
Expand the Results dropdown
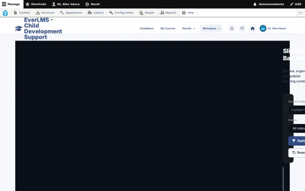pyautogui.click(x=189, y=28)
